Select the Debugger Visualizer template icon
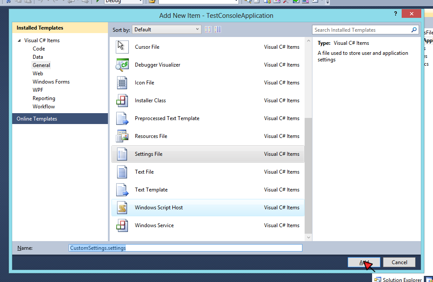Image resolution: width=433 pixels, height=282 pixels. [122, 64]
